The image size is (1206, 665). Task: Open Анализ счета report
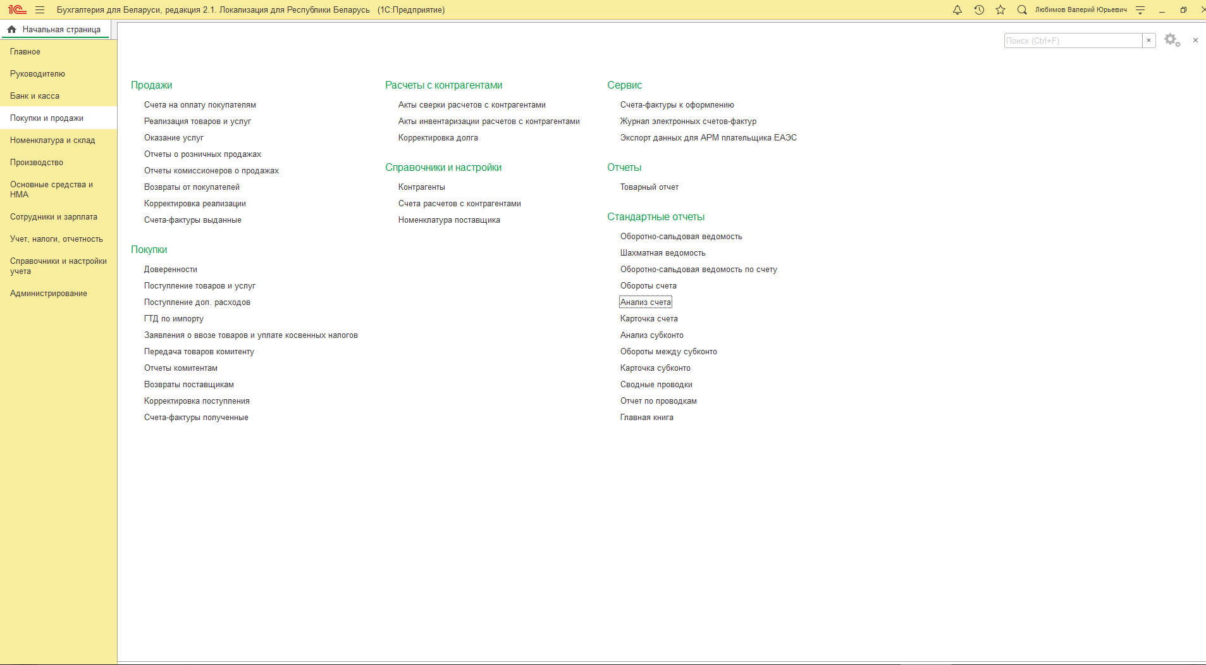(646, 302)
